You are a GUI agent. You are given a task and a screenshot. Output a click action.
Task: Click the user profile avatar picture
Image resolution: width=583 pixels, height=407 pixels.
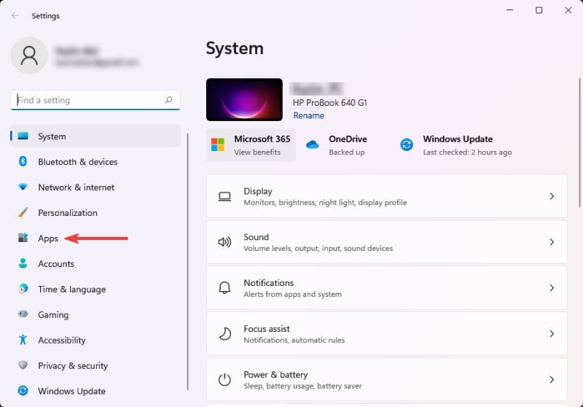tap(30, 56)
